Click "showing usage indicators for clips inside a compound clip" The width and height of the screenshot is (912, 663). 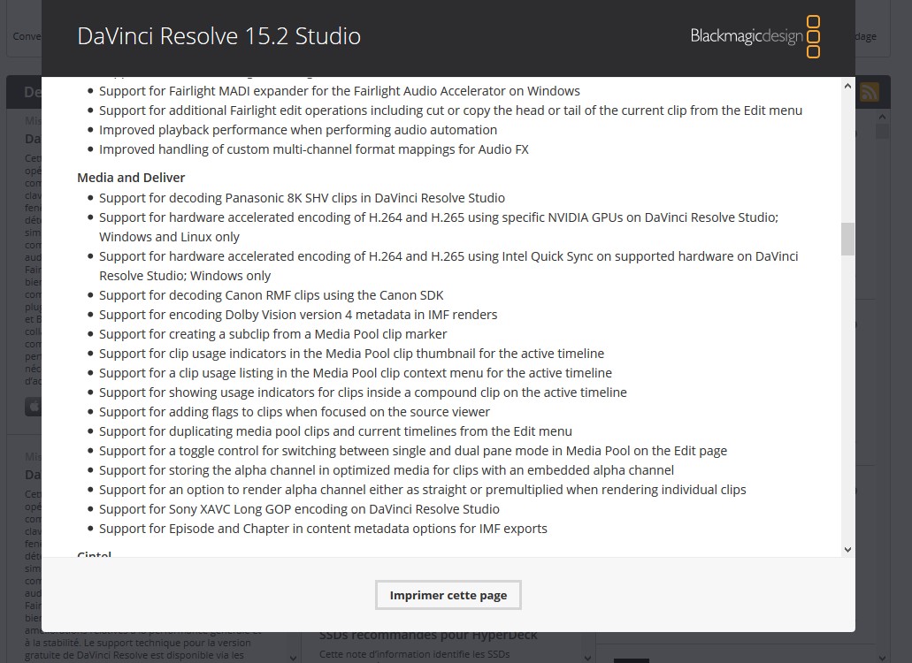[363, 392]
